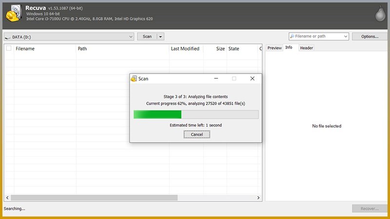
Task: Close the Scan dialog window
Action: [252, 78]
